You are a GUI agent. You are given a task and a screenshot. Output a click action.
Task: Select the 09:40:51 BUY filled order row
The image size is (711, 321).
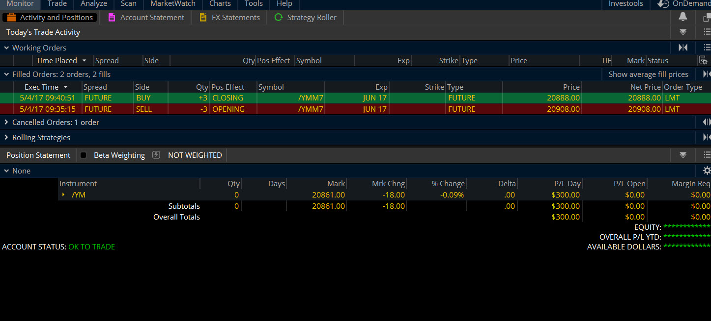pyautogui.click(x=355, y=98)
